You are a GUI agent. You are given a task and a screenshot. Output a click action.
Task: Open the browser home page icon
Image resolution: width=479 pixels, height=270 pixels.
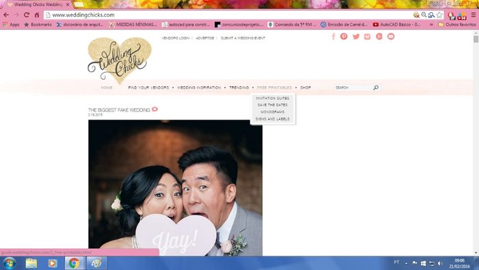click(37, 15)
